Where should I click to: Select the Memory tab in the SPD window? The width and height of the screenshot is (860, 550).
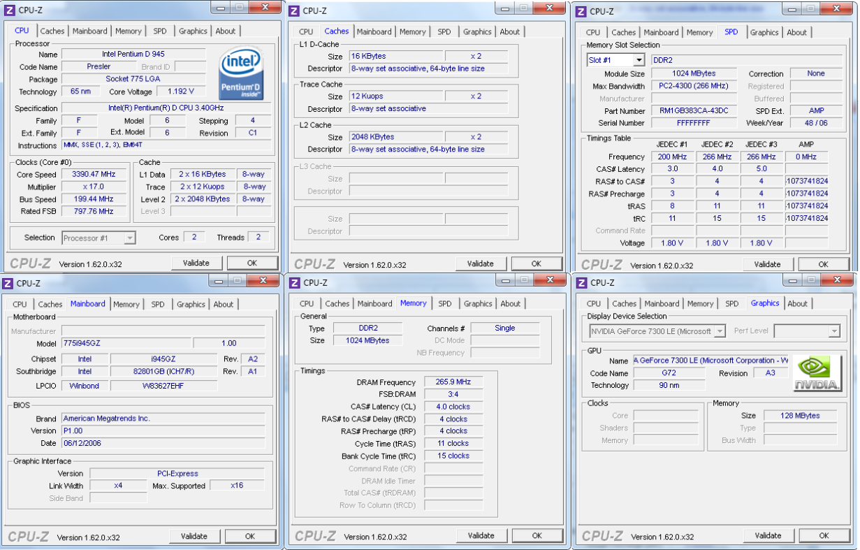[699, 32]
